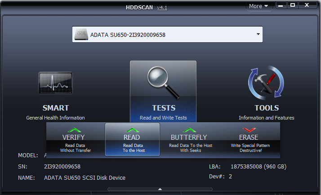Viewport: 321px width, 195px height.
Task: Select the READ test option
Action: pyautogui.click(x=132, y=140)
